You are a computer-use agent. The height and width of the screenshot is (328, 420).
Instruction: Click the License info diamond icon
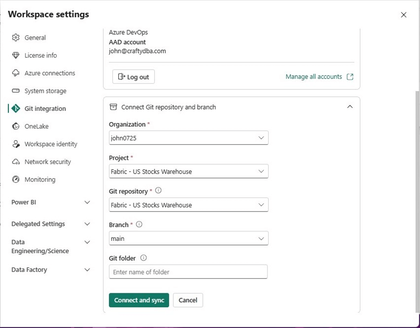click(x=16, y=55)
